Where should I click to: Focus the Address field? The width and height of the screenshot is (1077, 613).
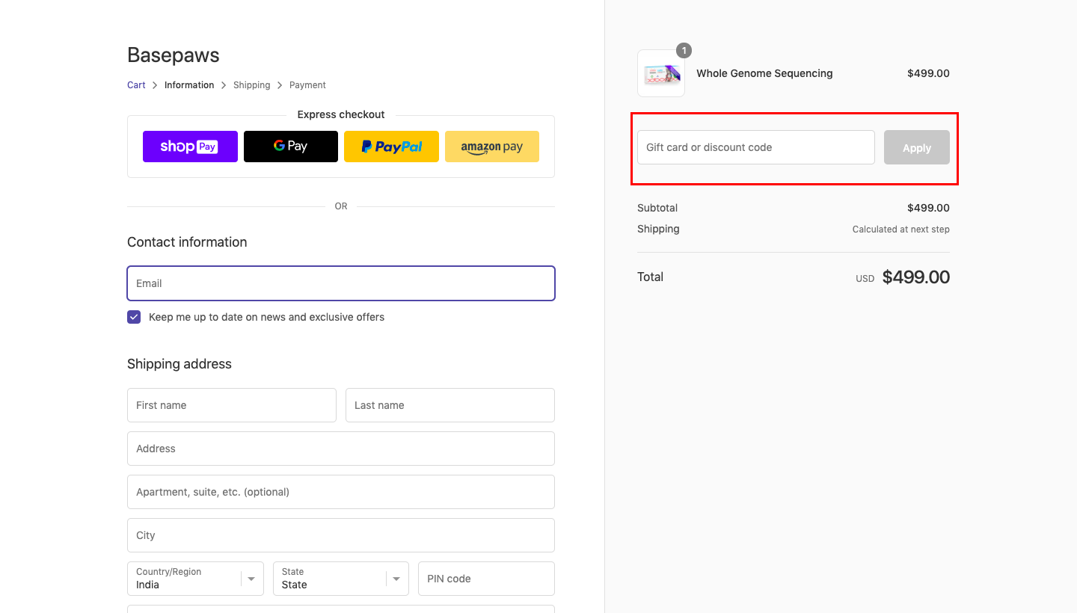pos(341,449)
